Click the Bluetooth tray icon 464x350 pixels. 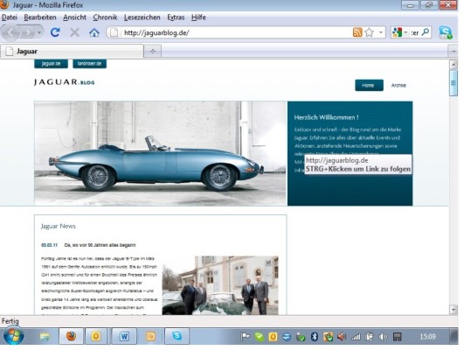pos(315,337)
